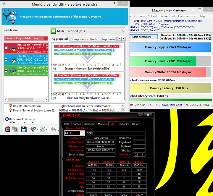Toggle red square on Current Chipset/Memory
Screen dimensions: 213x196
click(x=46, y=38)
